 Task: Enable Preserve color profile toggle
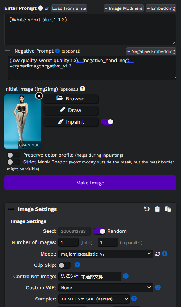pyautogui.click(x=13, y=155)
